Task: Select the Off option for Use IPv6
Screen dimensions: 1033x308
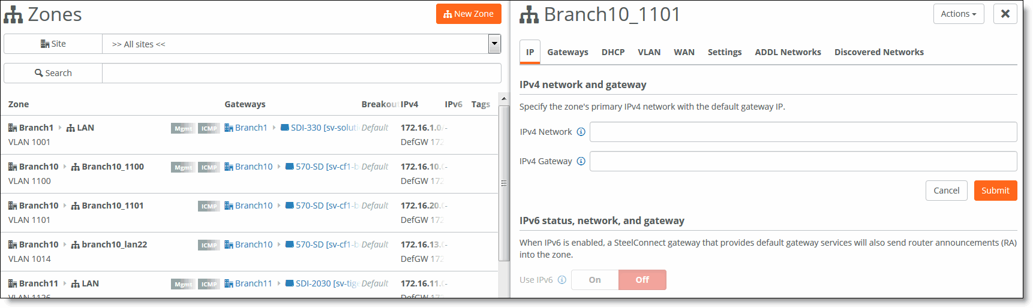Action: click(642, 280)
